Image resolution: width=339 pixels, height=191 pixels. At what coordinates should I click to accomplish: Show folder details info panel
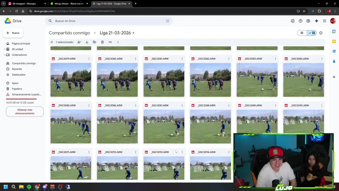click(321, 33)
